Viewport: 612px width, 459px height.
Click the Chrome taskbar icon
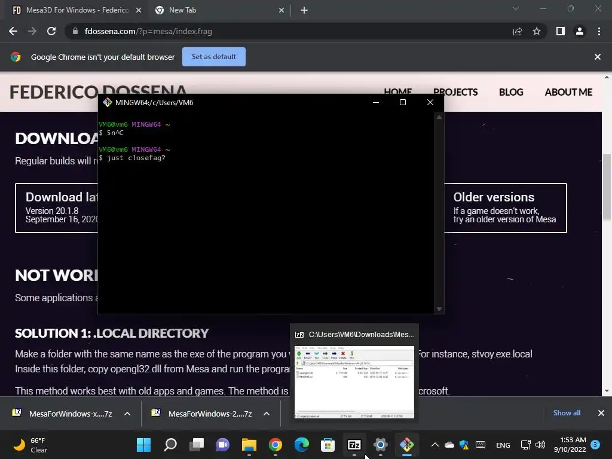click(x=276, y=445)
